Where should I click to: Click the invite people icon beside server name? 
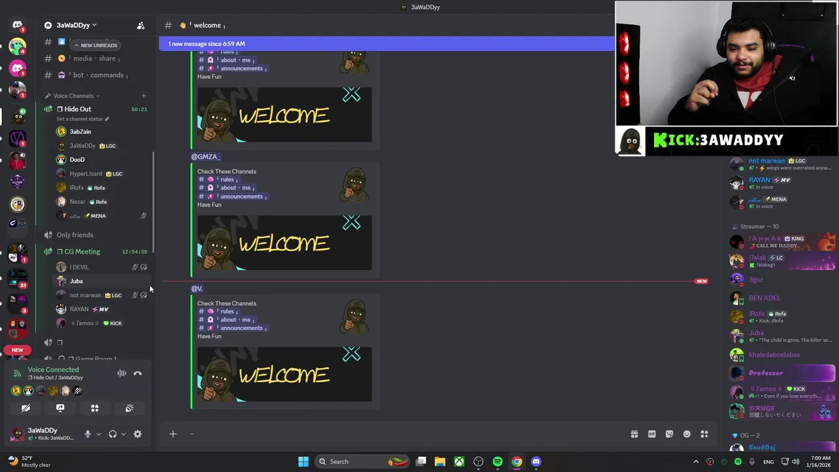pos(140,26)
